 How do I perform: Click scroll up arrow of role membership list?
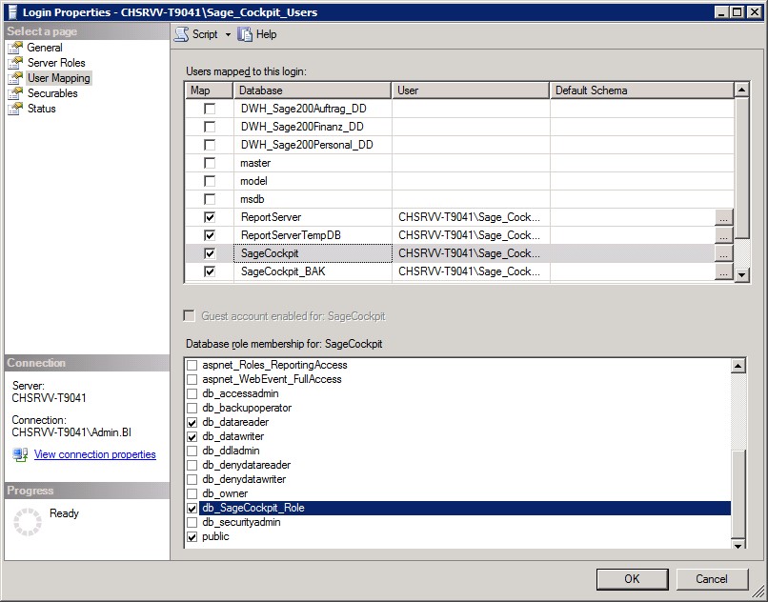pos(738,366)
